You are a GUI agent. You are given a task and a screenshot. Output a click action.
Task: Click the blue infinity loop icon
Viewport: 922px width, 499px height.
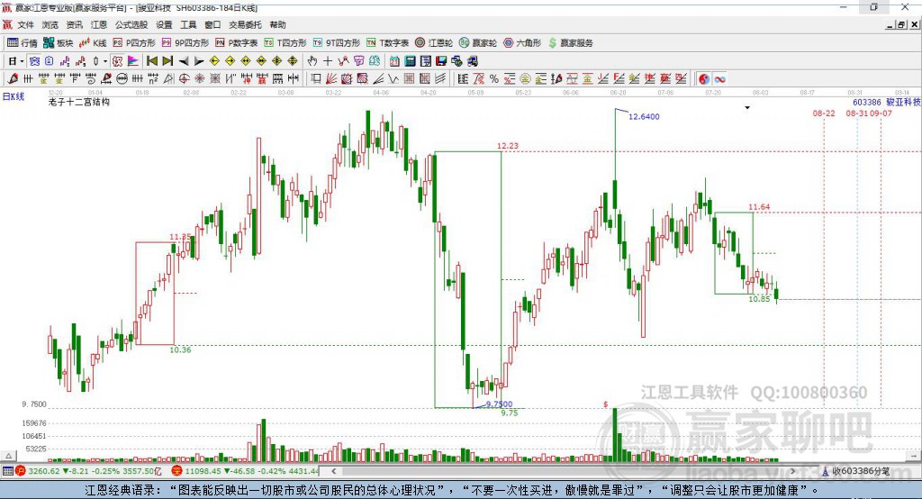[x=719, y=79]
